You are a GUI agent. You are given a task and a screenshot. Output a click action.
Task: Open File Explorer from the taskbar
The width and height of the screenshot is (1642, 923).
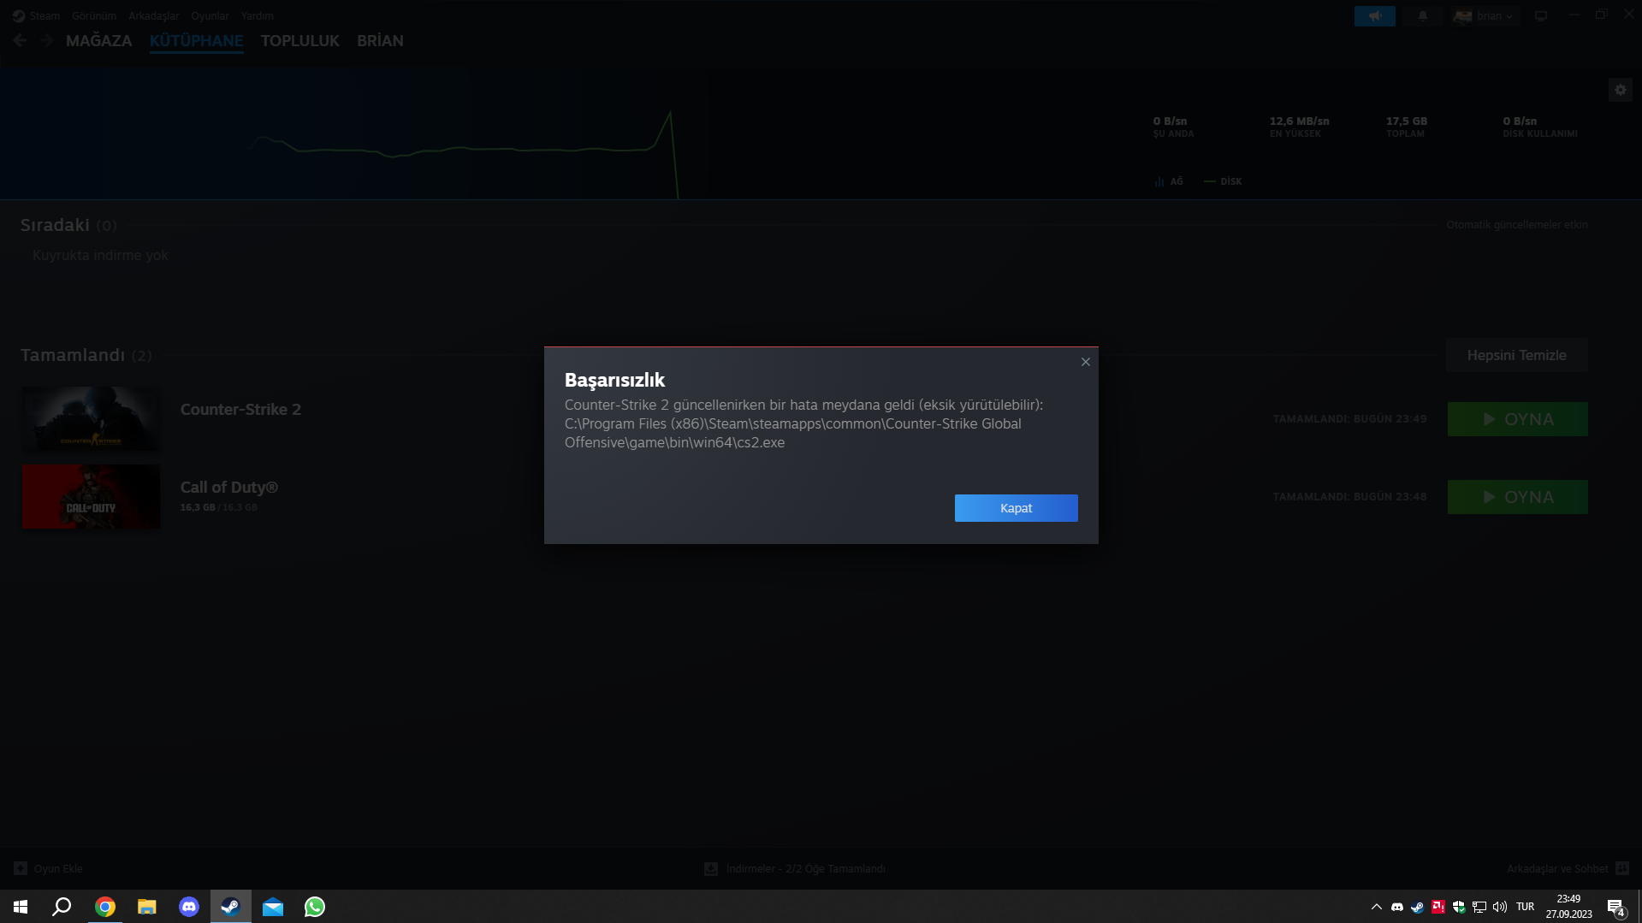click(x=147, y=907)
